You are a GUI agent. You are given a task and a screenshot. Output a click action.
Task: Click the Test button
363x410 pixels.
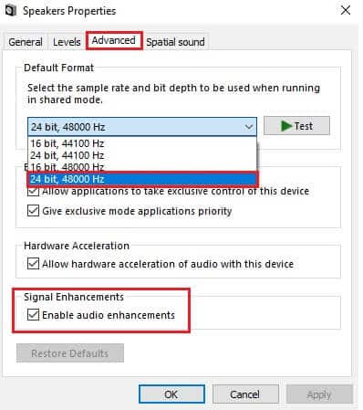click(x=296, y=126)
